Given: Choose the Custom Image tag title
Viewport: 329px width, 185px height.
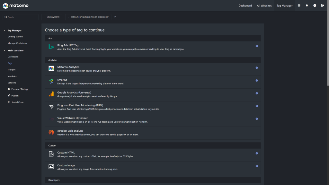Looking at the screenshot, I should pos(66,165).
